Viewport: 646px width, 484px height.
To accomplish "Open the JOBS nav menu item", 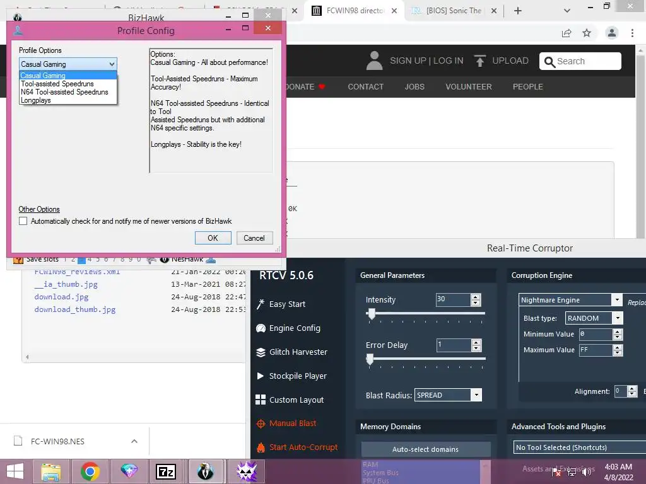I will pyautogui.click(x=414, y=87).
